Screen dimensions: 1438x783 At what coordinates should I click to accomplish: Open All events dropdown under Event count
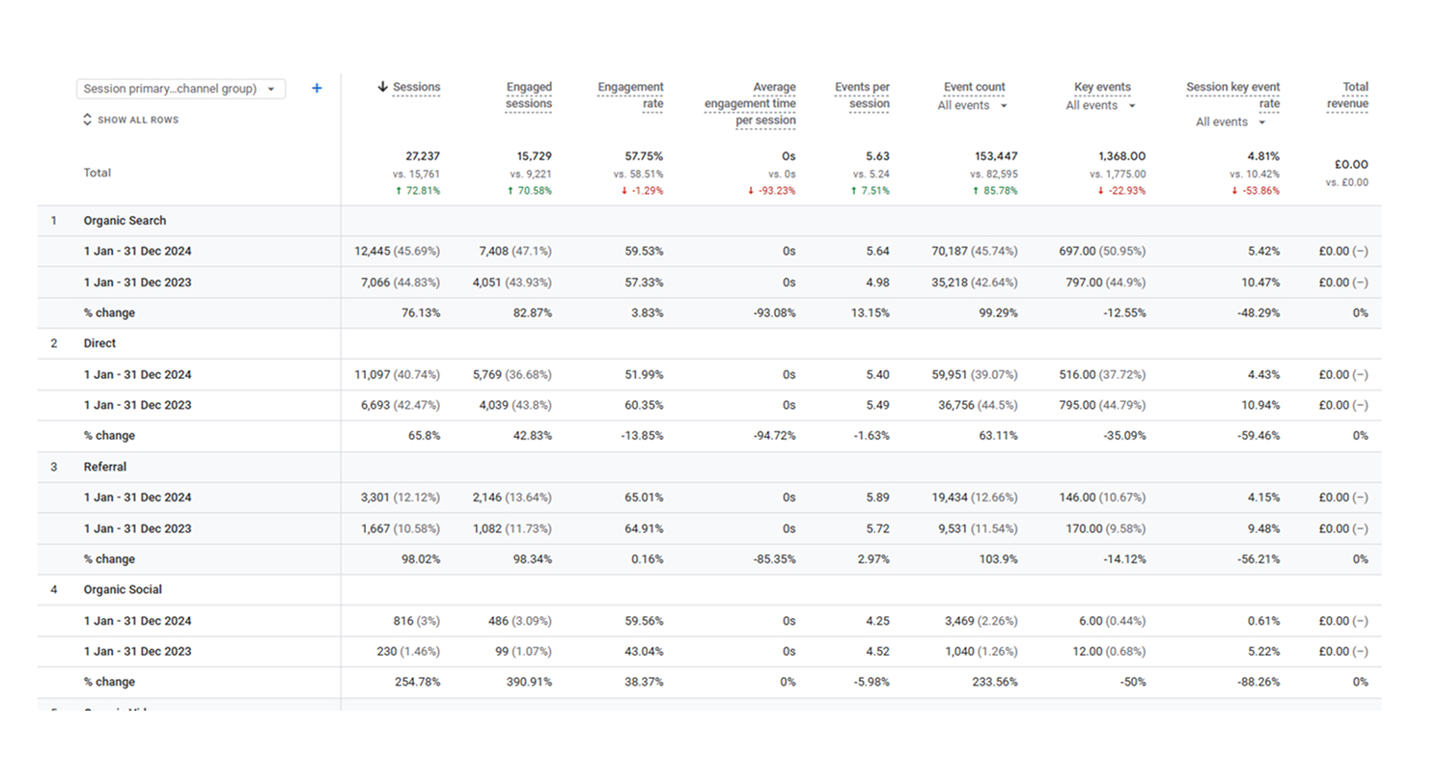[973, 105]
